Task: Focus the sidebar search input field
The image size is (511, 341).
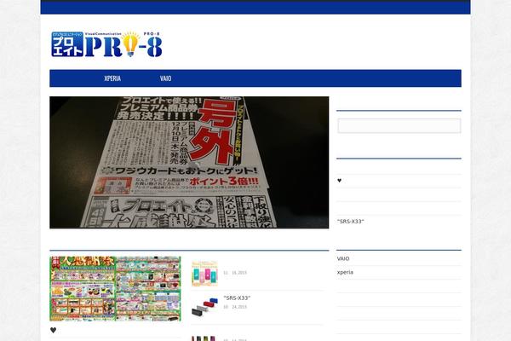Action: click(x=399, y=125)
